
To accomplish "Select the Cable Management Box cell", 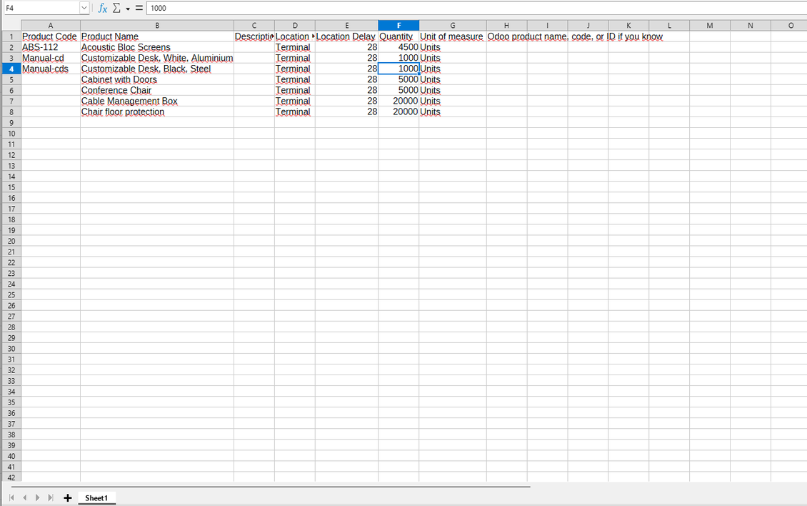I will click(x=157, y=101).
